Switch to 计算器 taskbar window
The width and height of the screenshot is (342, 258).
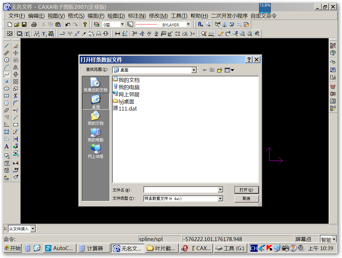[94, 248]
